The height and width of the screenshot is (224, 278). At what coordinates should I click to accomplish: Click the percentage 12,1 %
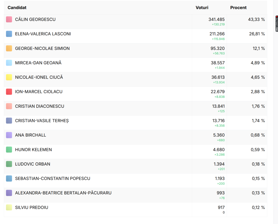(x=259, y=48)
